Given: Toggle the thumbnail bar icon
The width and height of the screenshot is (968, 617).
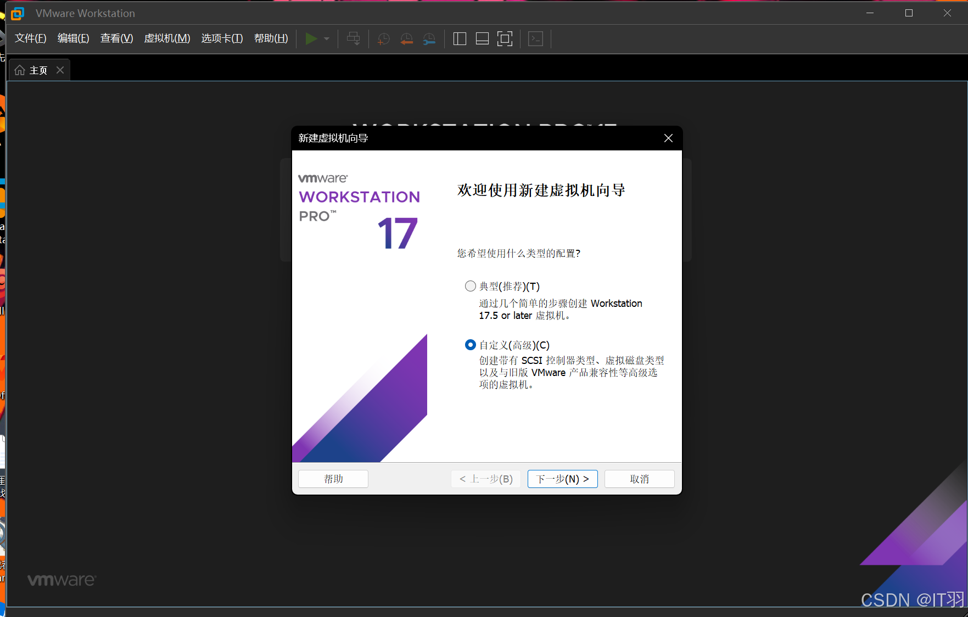Looking at the screenshot, I should (482, 38).
